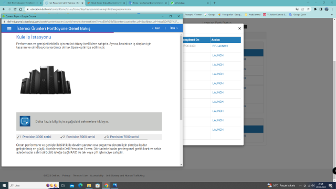Open the Windows Start menu

coord(4,185)
